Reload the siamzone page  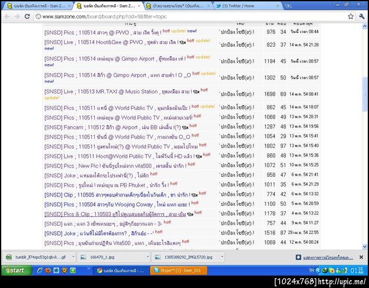(27, 17)
